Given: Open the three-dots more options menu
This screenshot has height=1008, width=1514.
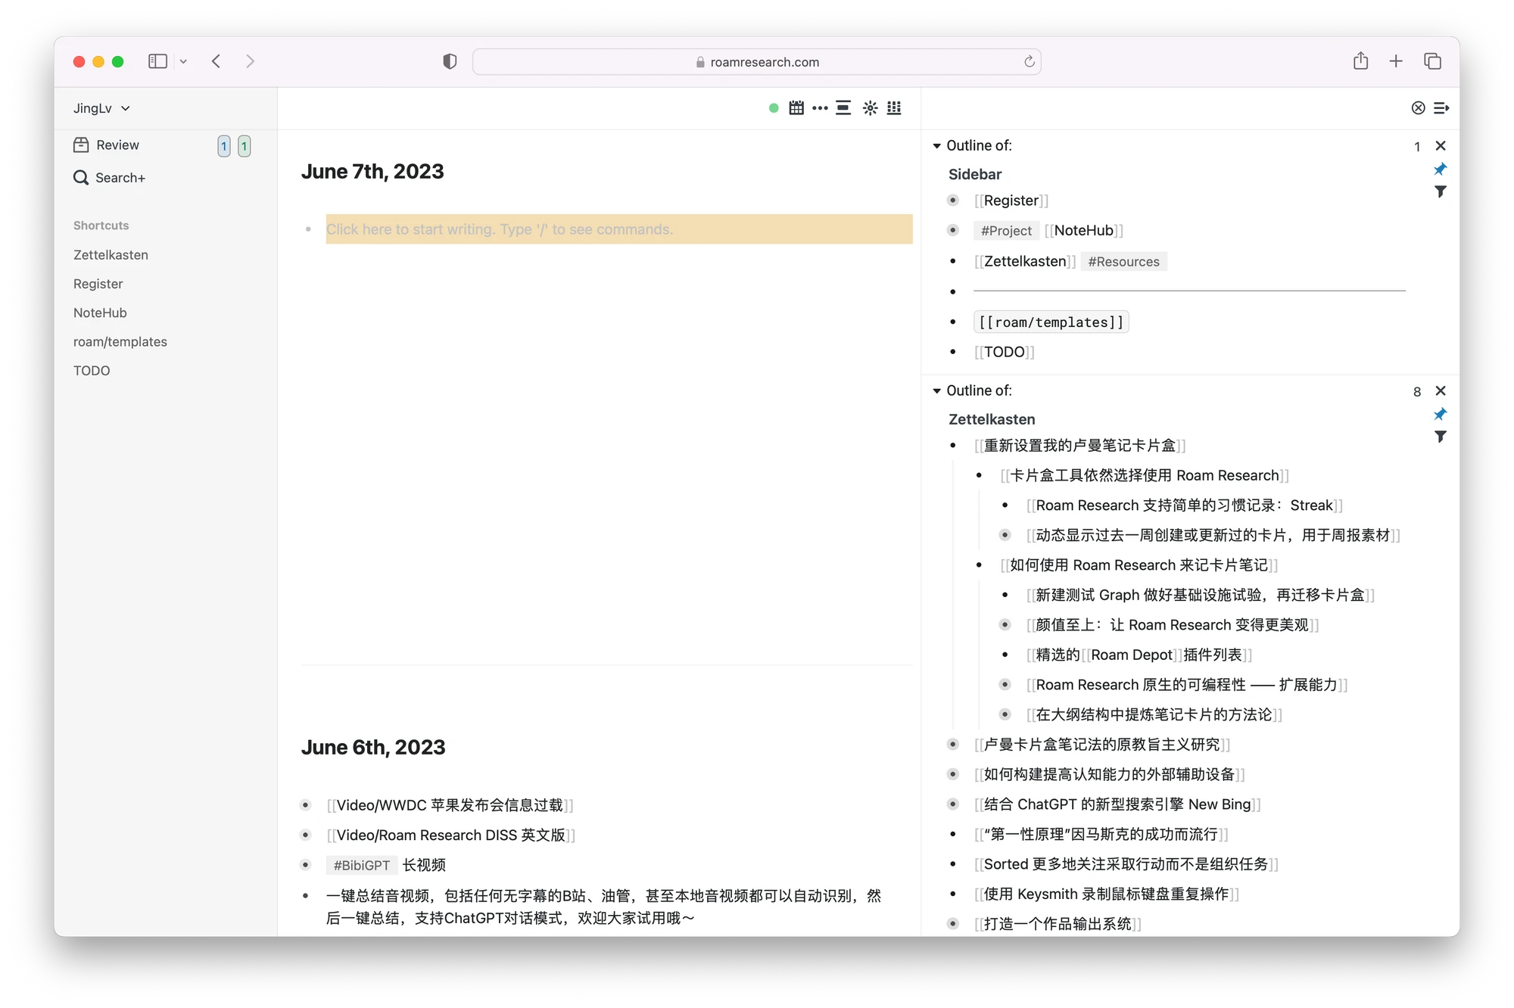Looking at the screenshot, I should [x=820, y=108].
